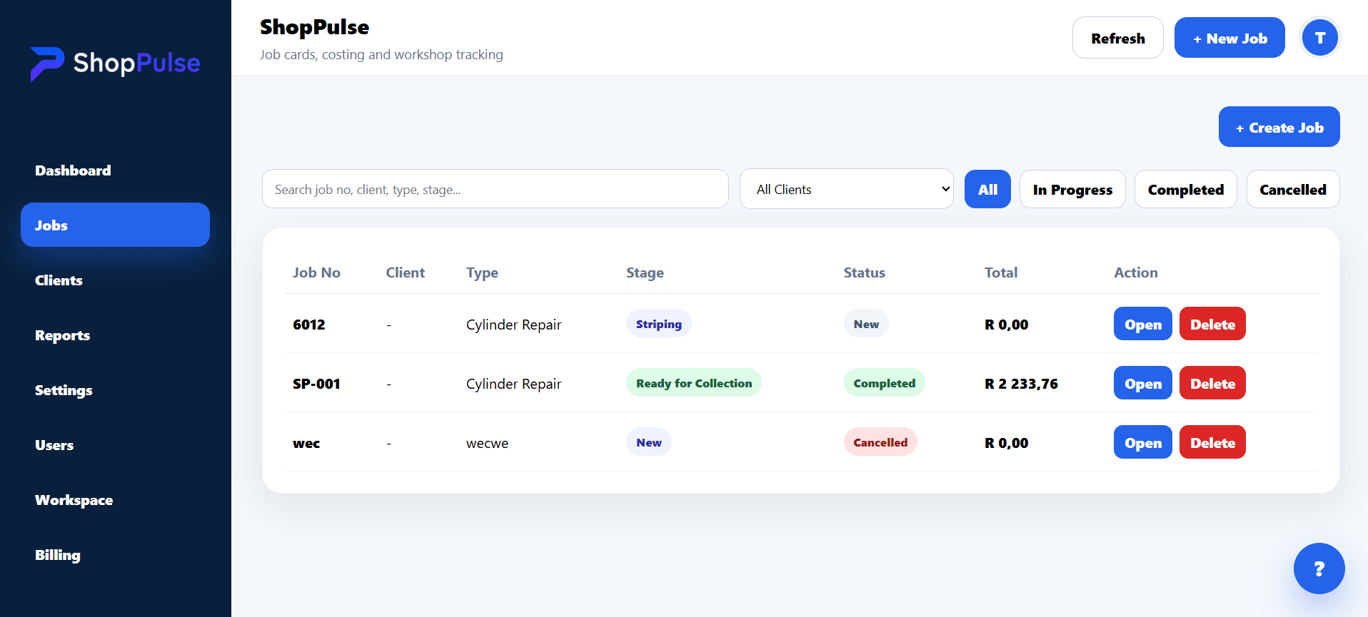The height and width of the screenshot is (617, 1368).
Task: Click the Cancelled status badge in wec row
Action: tap(880, 442)
